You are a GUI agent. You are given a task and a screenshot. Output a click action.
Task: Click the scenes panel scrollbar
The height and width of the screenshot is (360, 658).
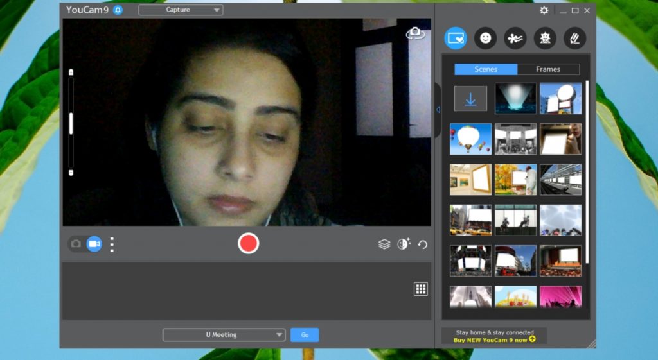pyautogui.click(x=587, y=172)
